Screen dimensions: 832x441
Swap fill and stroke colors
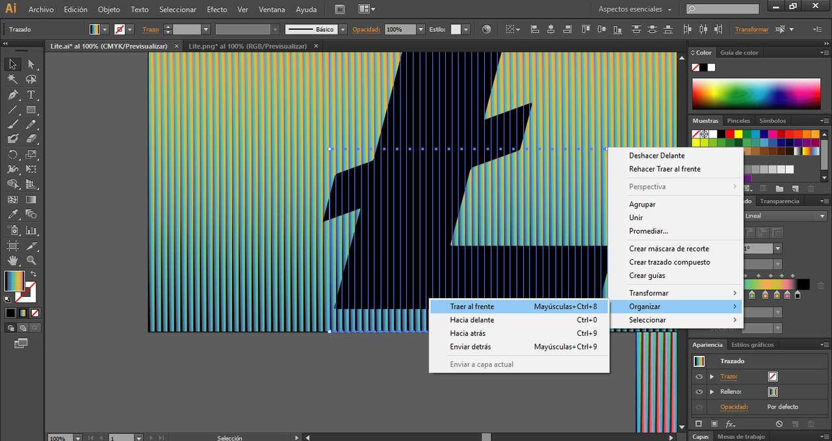pos(33,274)
